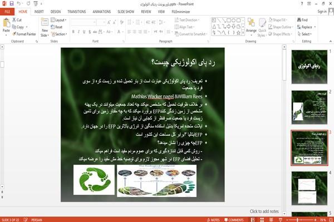Open Align Text dropdown
The image size is (334, 222).
(x=184, y=27)
